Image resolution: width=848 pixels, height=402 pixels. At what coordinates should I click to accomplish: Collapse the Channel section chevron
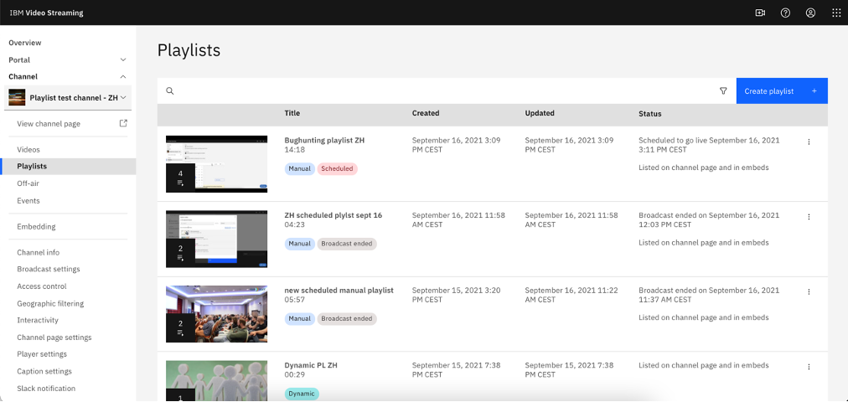click(123, 77)
